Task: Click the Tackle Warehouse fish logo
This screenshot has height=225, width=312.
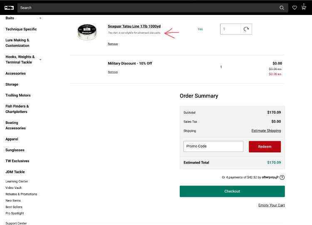Action: pyautogui.click(x=9, y=8)
